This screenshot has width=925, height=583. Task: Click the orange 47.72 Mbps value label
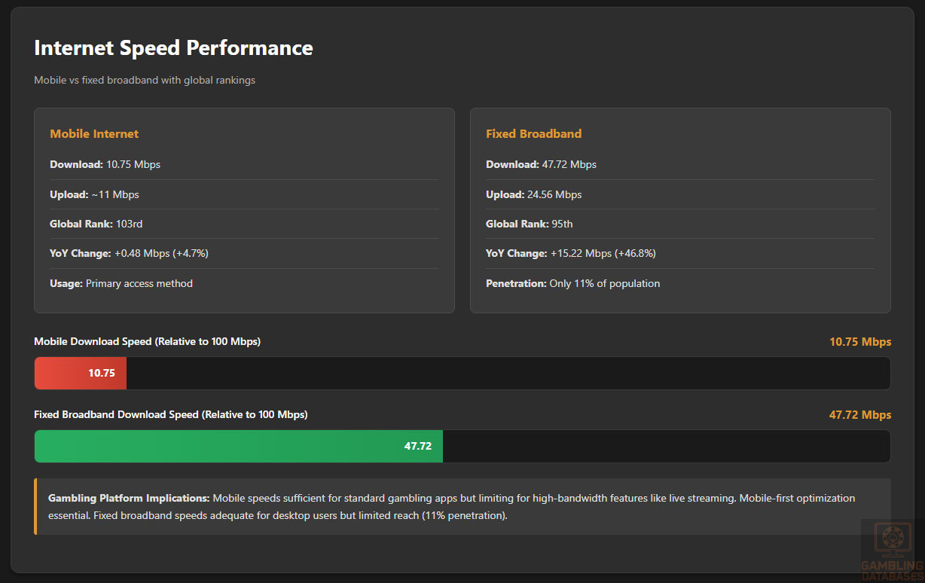(x=859, y=415)
